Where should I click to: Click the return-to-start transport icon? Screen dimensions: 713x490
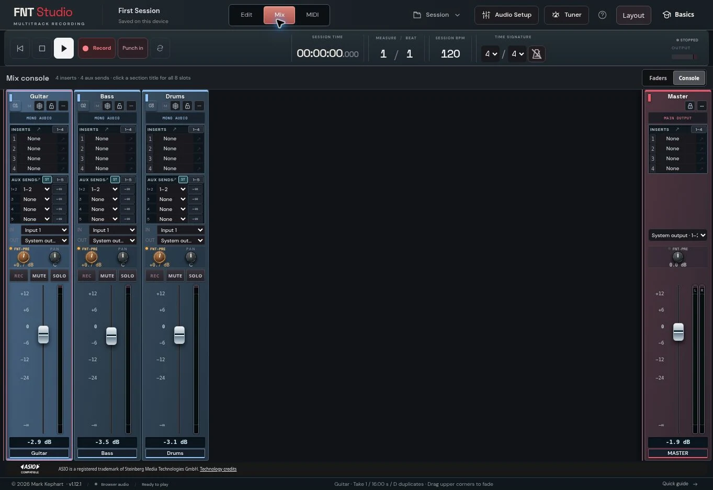[20, 48]
